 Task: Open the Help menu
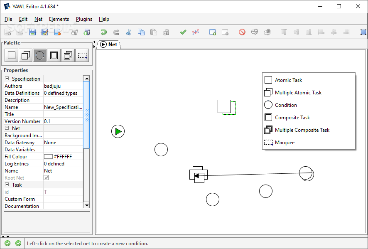[104, 19]
